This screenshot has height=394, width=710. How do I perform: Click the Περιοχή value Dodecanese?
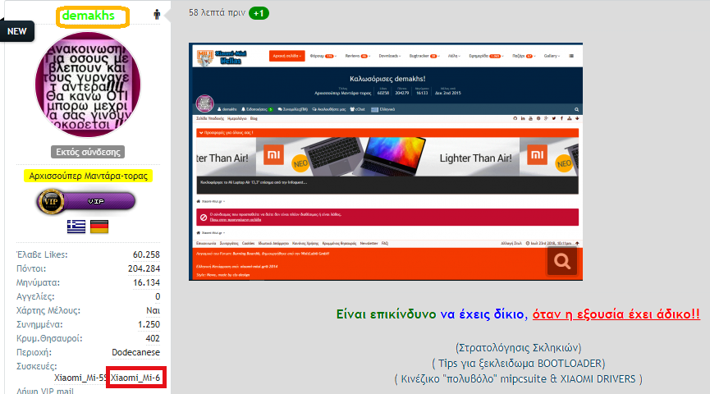(135, 352)
